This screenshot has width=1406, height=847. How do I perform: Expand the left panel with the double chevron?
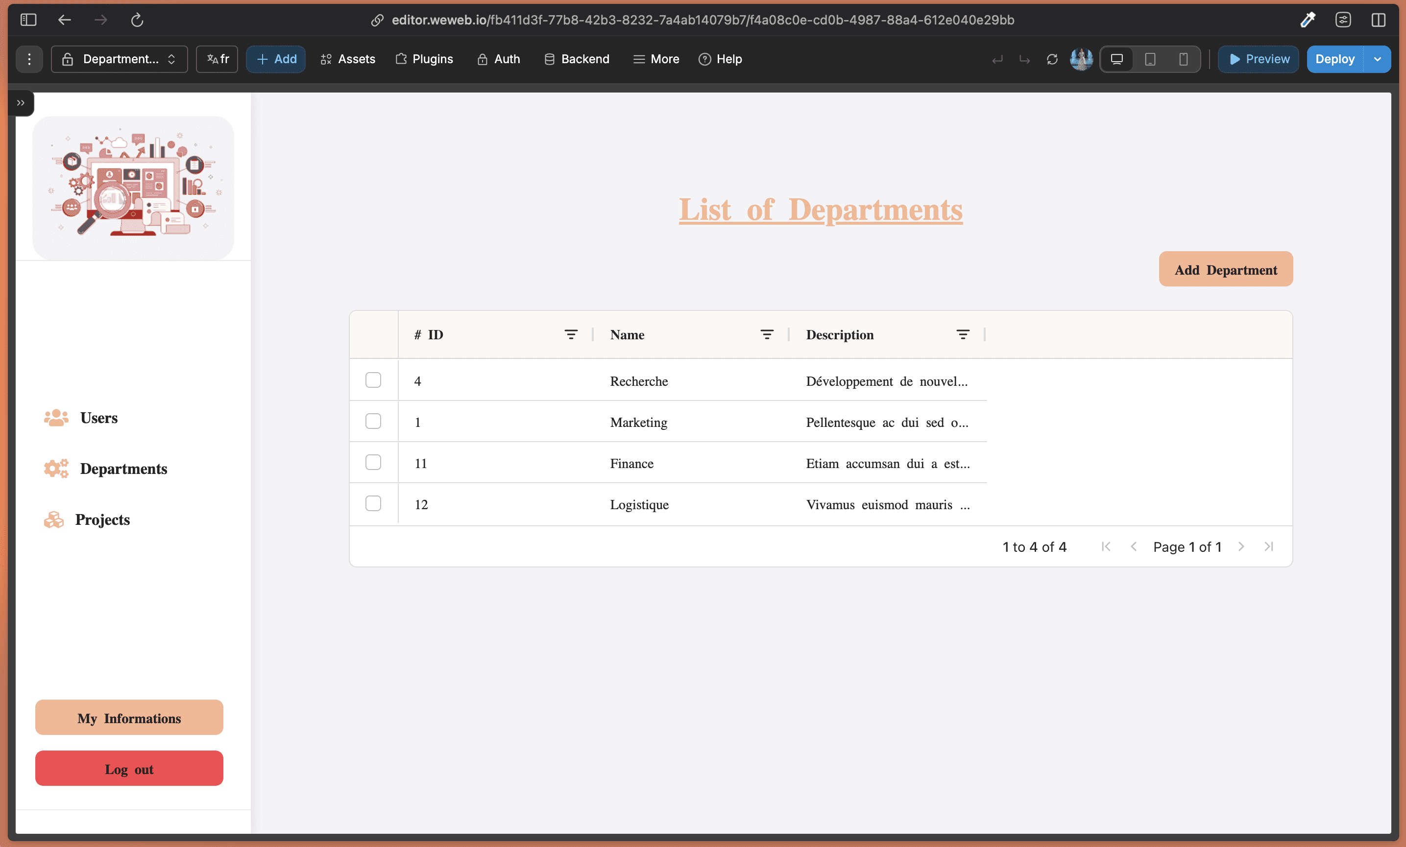pos(21,103)
